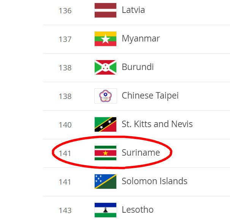The image size is (230, 223).
Task: Select the Lesotho country name
Action: pyautogui.click(x=138, y=210)
